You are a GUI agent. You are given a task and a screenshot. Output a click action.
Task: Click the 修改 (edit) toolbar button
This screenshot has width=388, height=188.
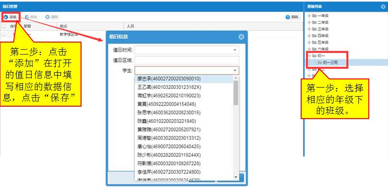pyautogui.click(x=31, y=17)
